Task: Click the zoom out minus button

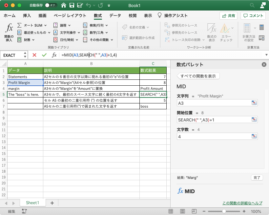Action: tap(204, 211)
